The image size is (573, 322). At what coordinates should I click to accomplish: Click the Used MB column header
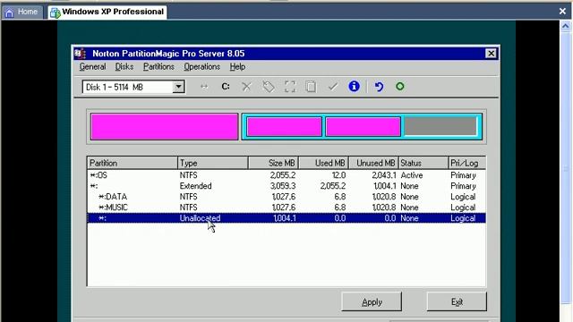click(x=323, y=163)
